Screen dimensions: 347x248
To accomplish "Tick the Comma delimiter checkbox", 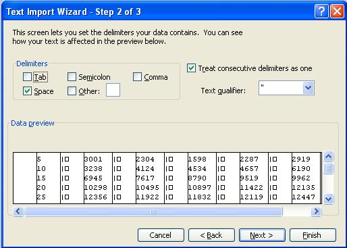I will pyautogui.click(x=137, y=76).
